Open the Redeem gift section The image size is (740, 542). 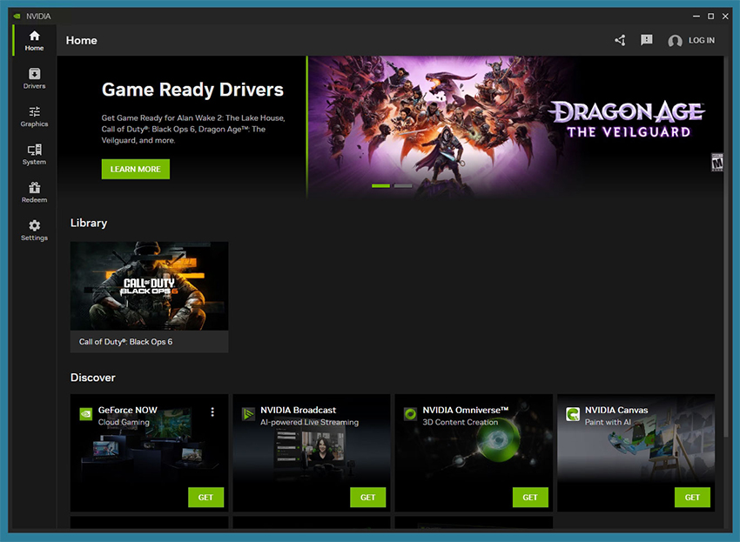click(34, 192)
